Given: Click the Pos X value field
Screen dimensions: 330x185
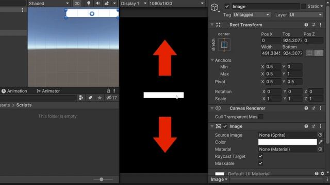Looking at the screenshot, I should pos(271,40).
